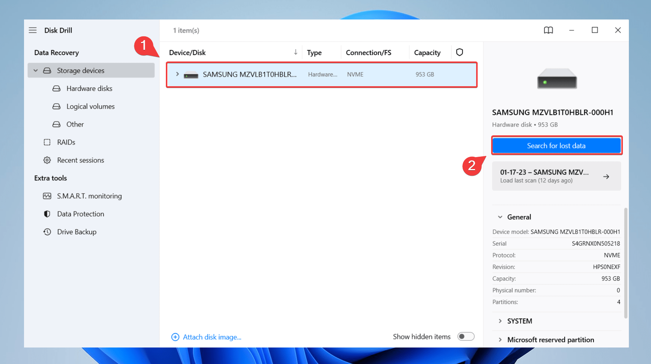Open the hamburger menu next to Disk Drill
The image size is (651, 364).
click(x=33, y=30)
